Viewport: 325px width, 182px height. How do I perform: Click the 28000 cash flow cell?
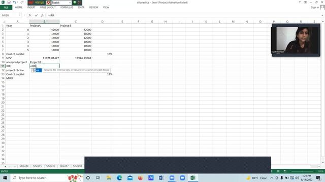(76, 34)
